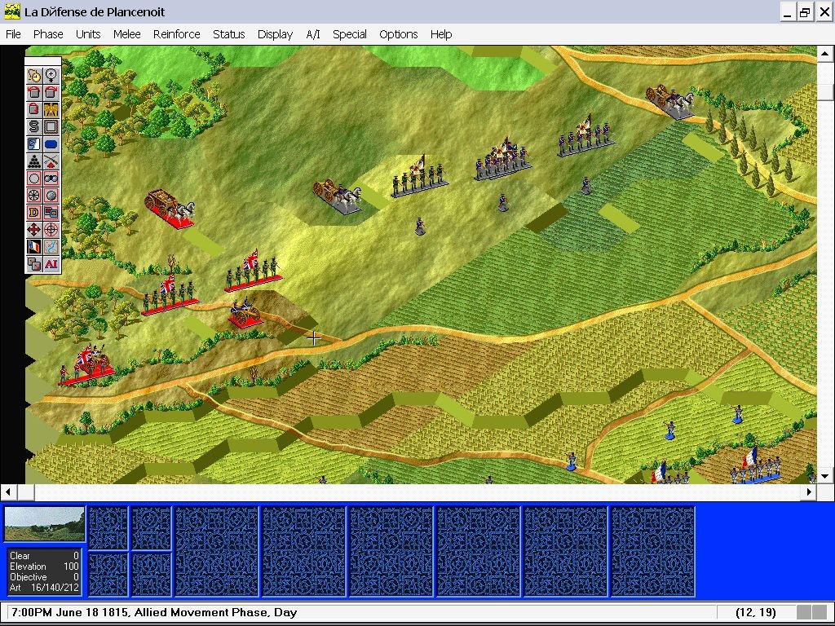835x626 pixels.
Task: Open the Special menu
Action: coord(349,34)
